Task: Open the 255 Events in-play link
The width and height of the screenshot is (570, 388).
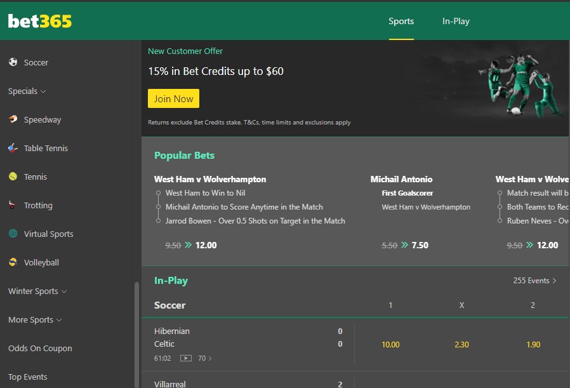Action: [x=534, y=280]
